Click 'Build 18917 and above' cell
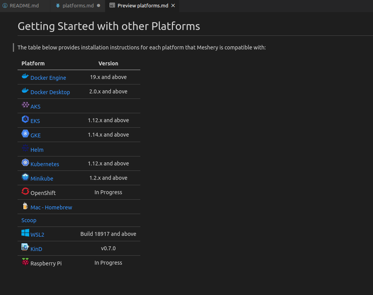 [108, 234]
